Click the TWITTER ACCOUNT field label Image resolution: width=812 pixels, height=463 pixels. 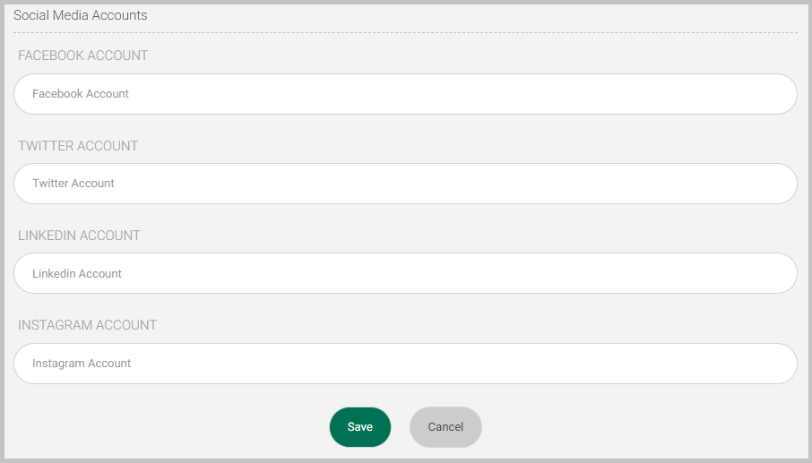pyautogui.click(x=78, y=146)
